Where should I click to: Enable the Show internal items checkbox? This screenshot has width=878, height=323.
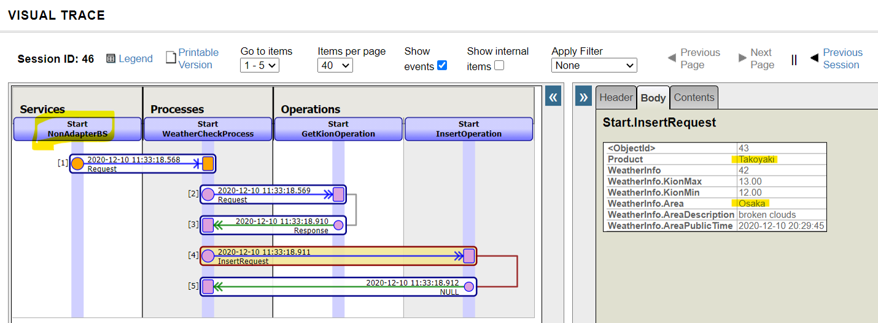499,65
